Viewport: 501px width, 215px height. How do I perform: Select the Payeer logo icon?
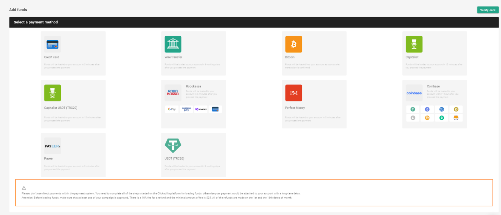point(52,146)
